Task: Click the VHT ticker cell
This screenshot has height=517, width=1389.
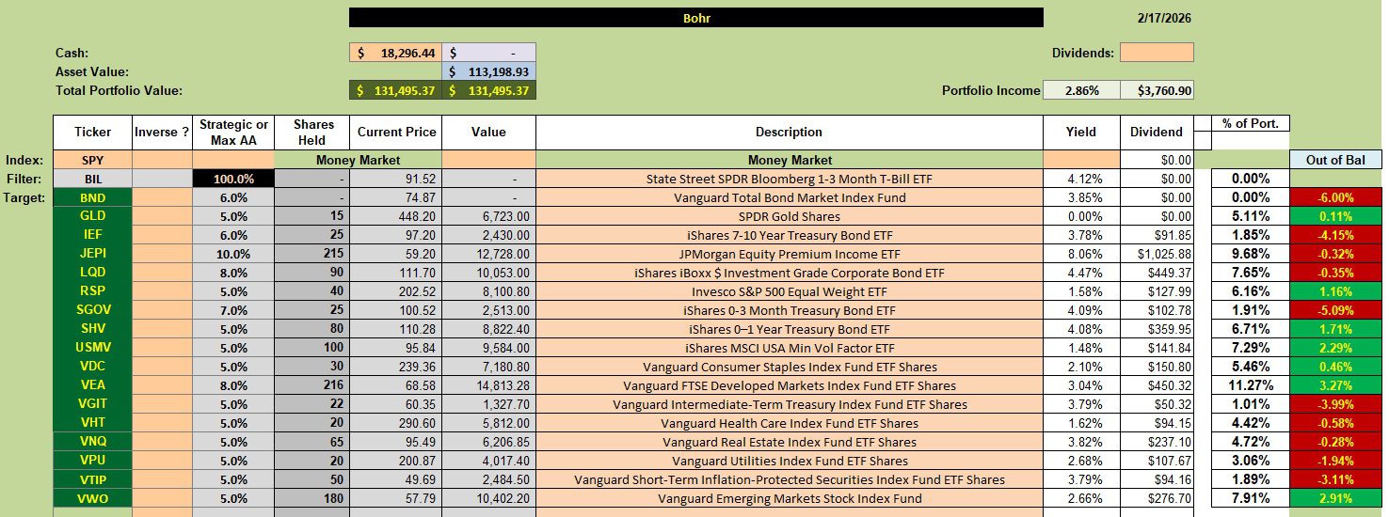Action: click(92, 423)
